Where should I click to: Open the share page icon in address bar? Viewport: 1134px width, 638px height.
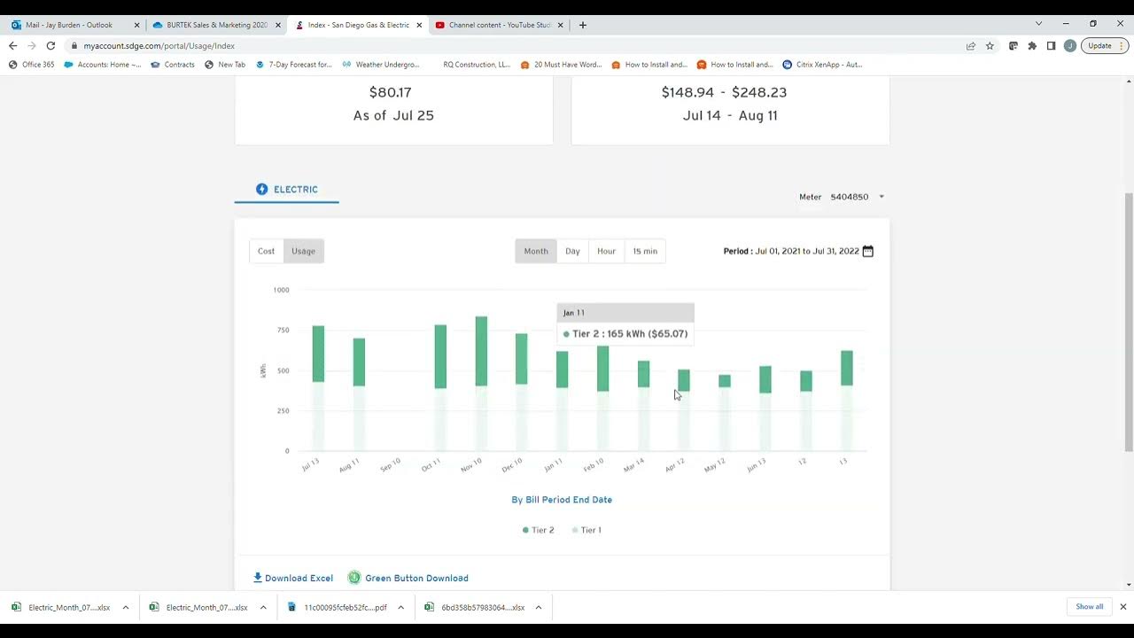click(971, 45)
